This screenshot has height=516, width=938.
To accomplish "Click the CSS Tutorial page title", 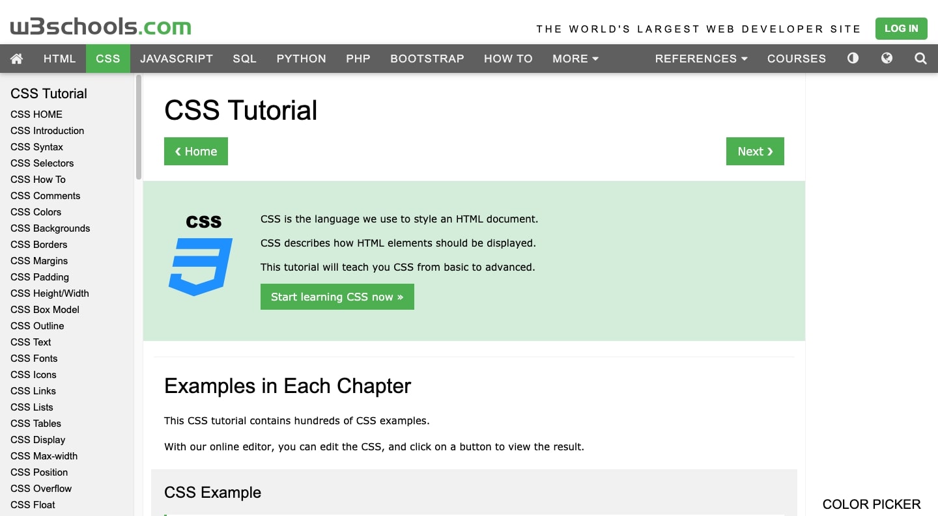I will (240, 110).
